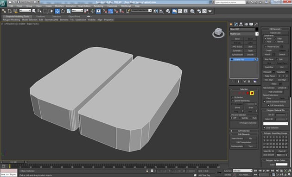Toggle Full Interactivity checkbox

(268, 105)
